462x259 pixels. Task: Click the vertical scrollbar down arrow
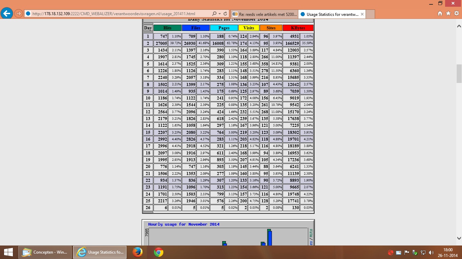click(459, 238)
